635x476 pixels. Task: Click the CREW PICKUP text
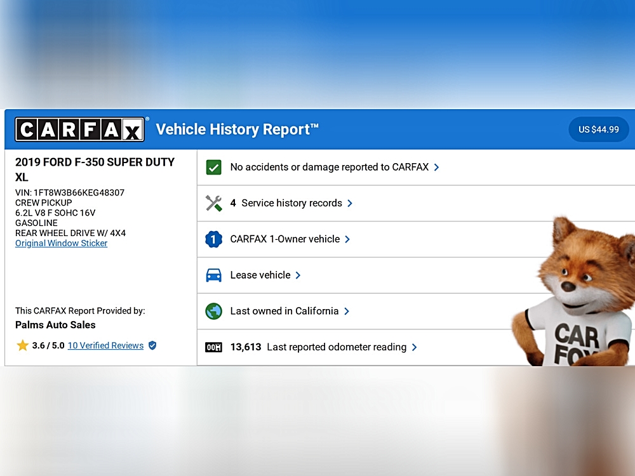[x=43, y=203]
